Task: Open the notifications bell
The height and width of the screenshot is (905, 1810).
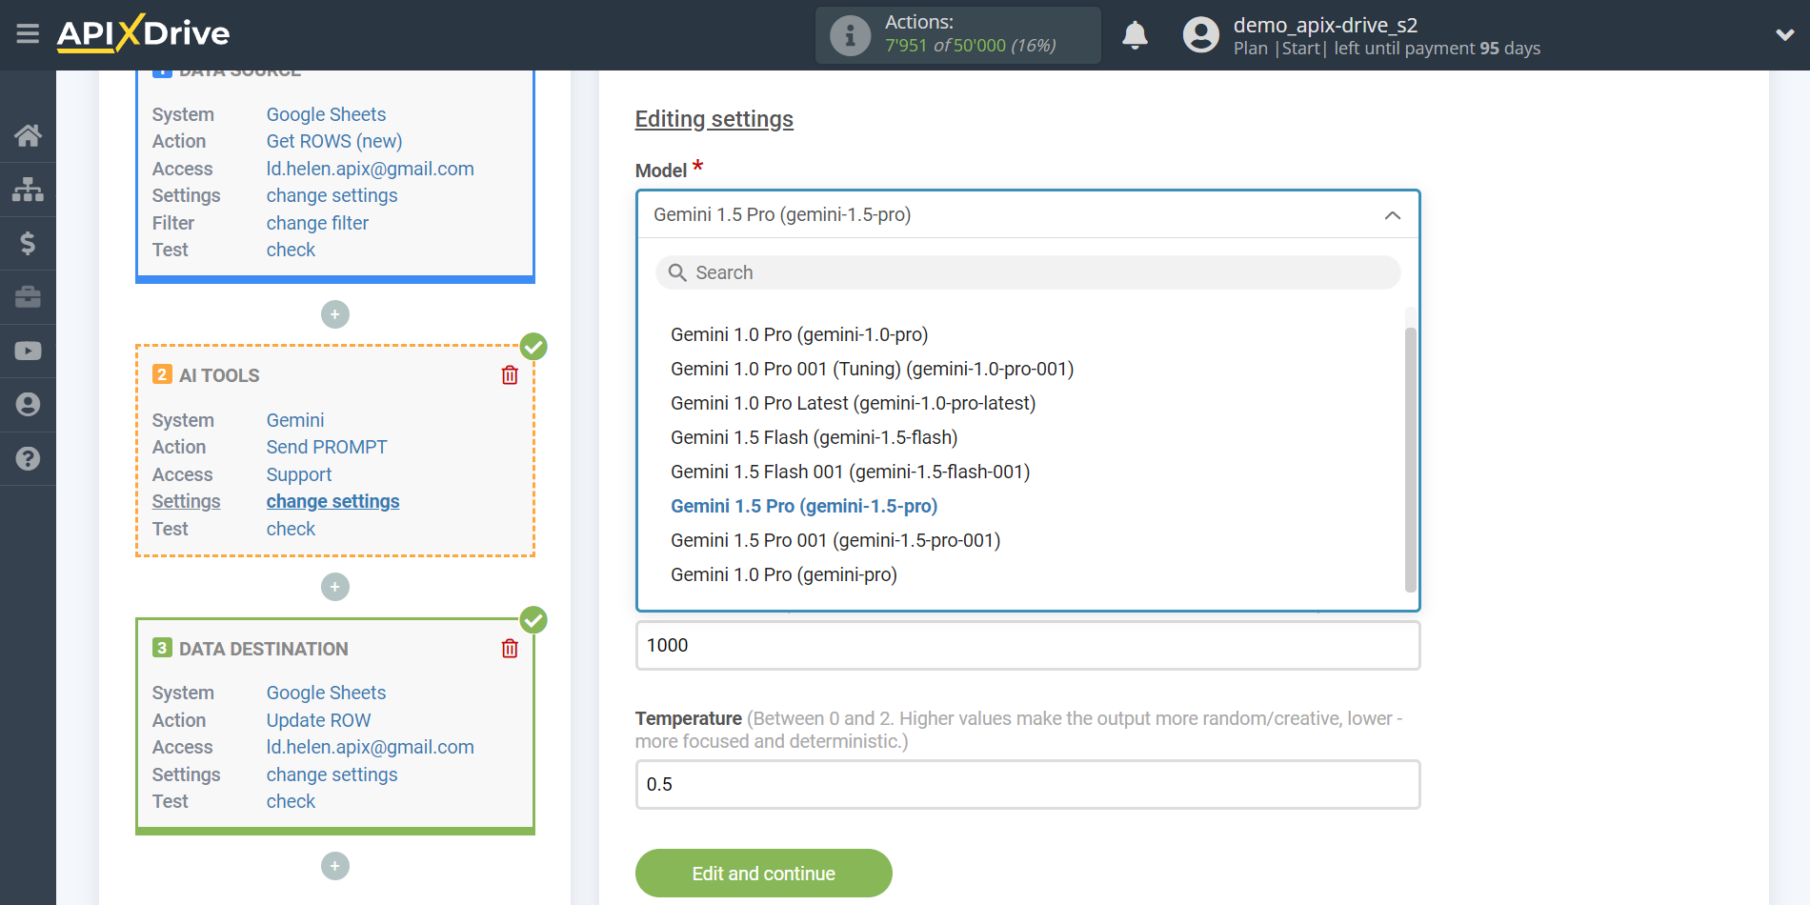Action: pos(1135,35)
